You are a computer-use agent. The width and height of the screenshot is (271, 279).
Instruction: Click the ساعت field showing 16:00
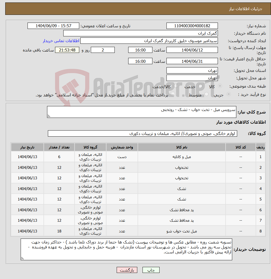140,50
